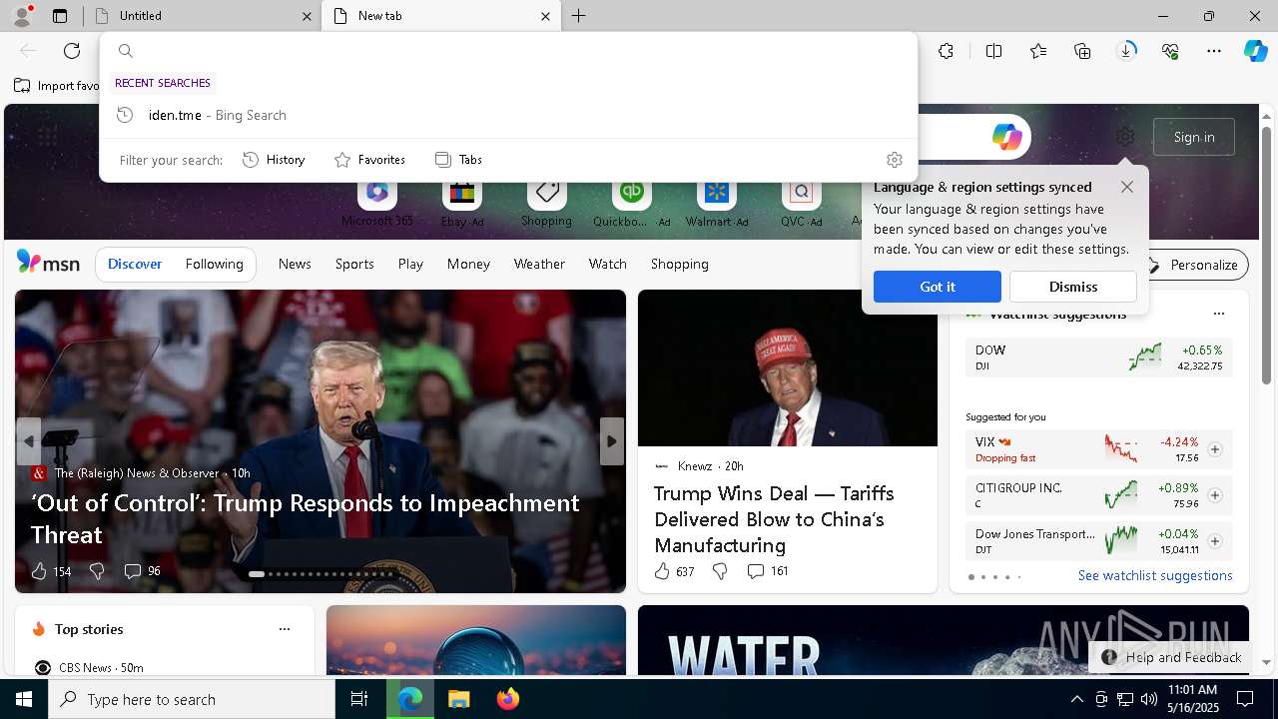
Task: Launch Copilot from the toolbar
Action: [x=1256, y=51]
